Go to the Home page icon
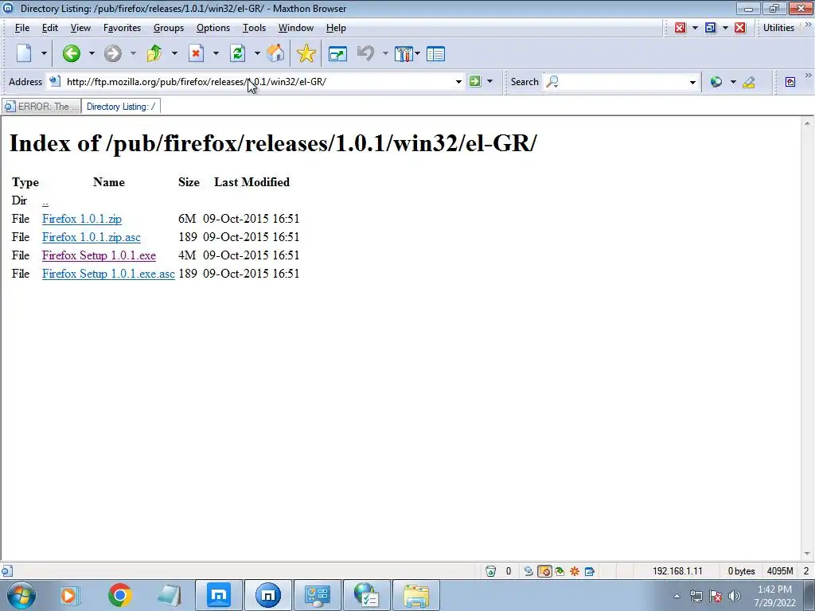 coord(275,53)
